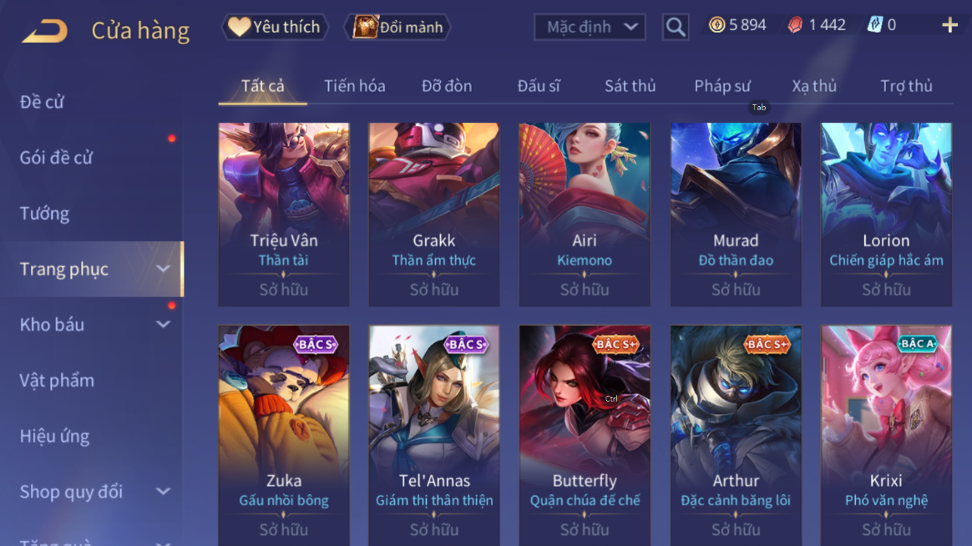Add currency with plus icon
This screenshot has height=546, width=972.
coord(949,25)
